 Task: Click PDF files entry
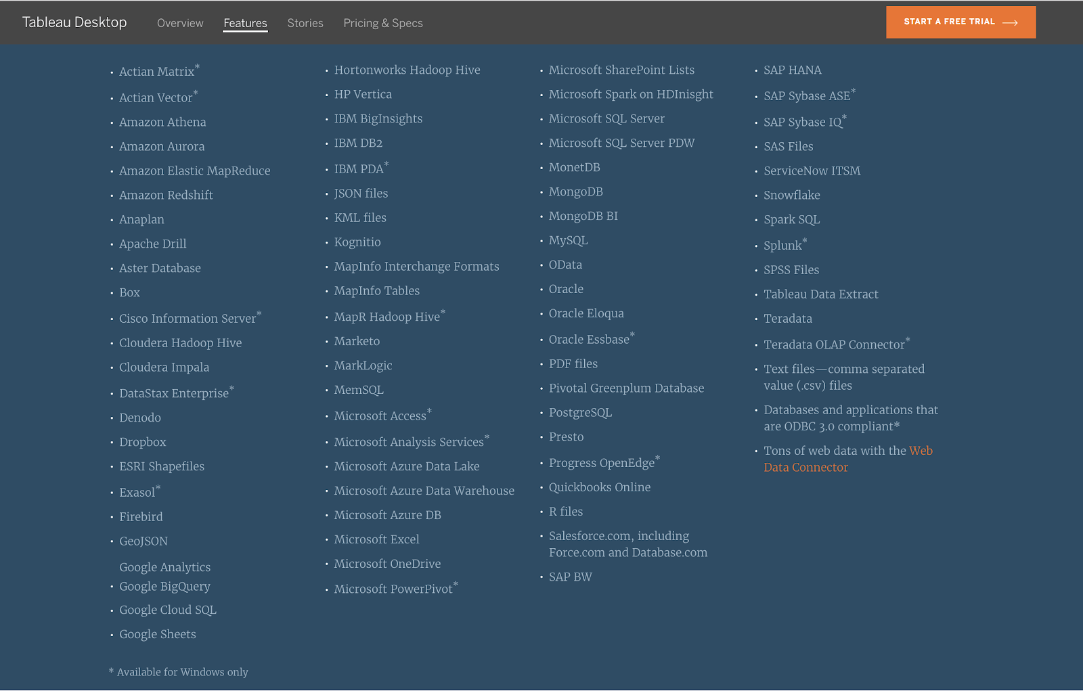pyautogui.click(x=573, y=363)
